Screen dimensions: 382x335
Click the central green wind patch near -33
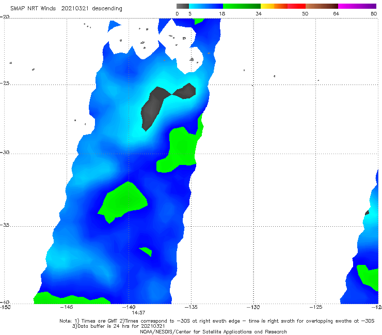[x=124, y=199]
